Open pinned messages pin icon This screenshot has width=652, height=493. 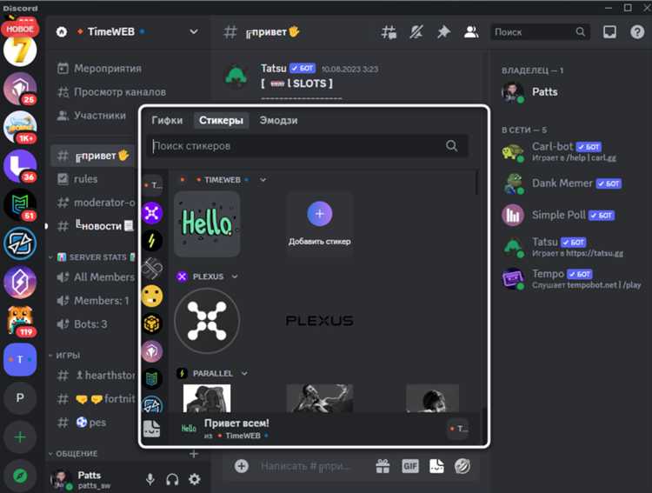tap(443, 32)
